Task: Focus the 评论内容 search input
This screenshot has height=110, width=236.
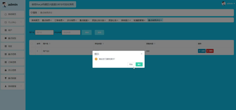Action: point(71,32)
